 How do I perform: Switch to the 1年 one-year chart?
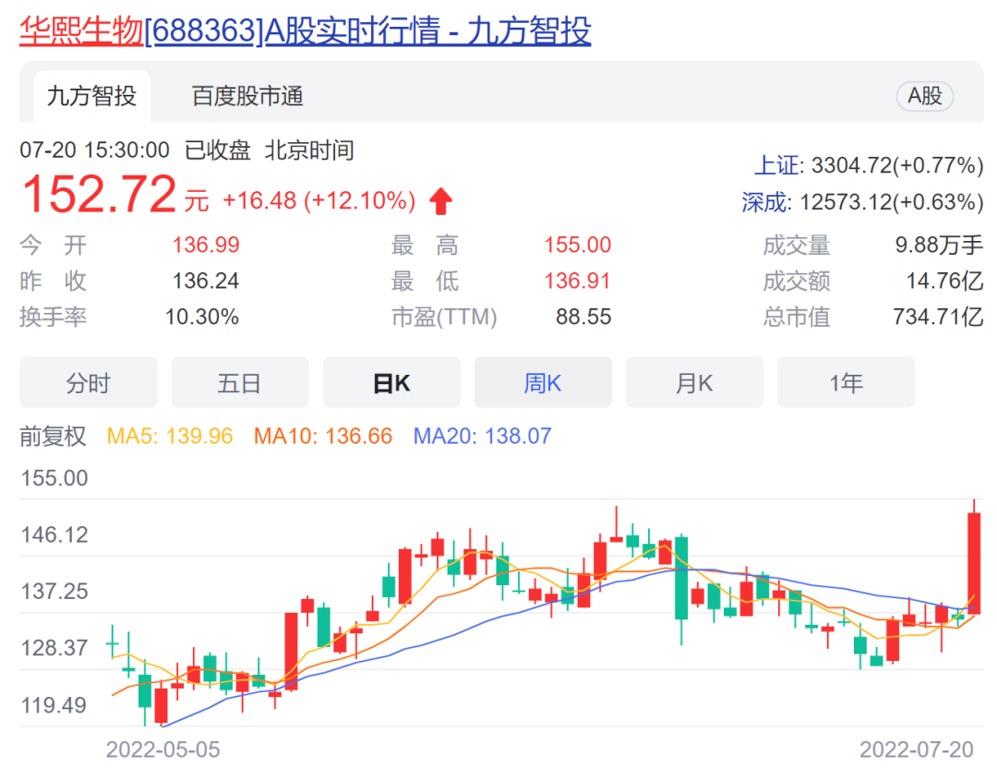[846, 382]
